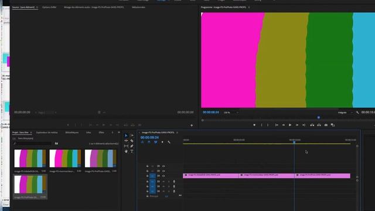The height and width of the screenshot is (211, 375).
Task: Select the Type tool
Action: (x=132, y=151)
